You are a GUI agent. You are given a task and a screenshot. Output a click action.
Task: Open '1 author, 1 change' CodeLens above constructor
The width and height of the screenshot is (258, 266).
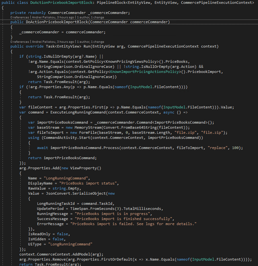91,17
